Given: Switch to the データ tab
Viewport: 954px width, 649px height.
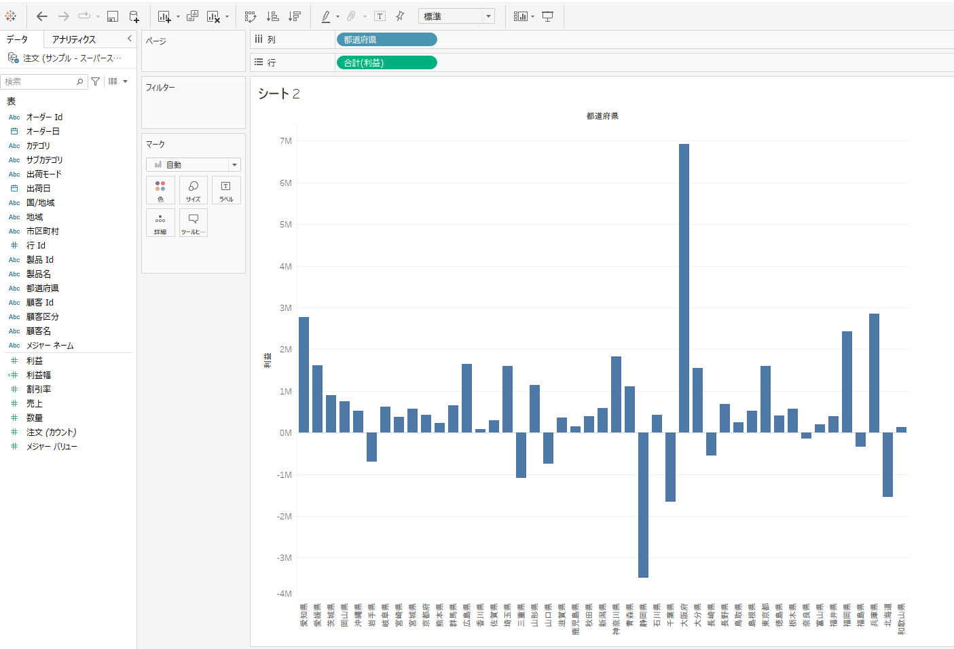Looking at the screenshot, I should (18, 39).
